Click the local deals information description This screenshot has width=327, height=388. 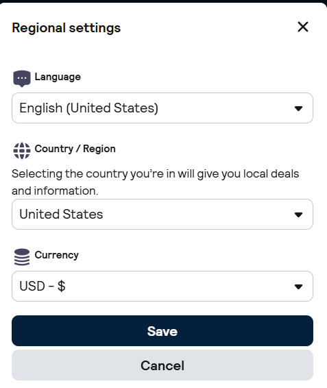156,182
